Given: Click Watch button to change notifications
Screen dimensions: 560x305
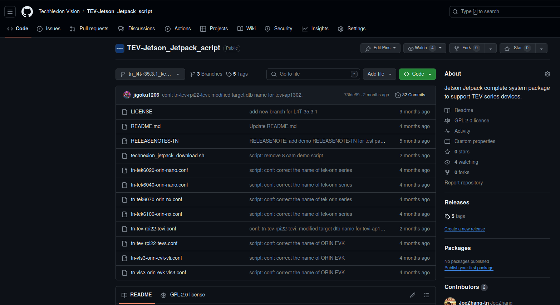Looking at the screenshot, I should [x=425, y=48].
